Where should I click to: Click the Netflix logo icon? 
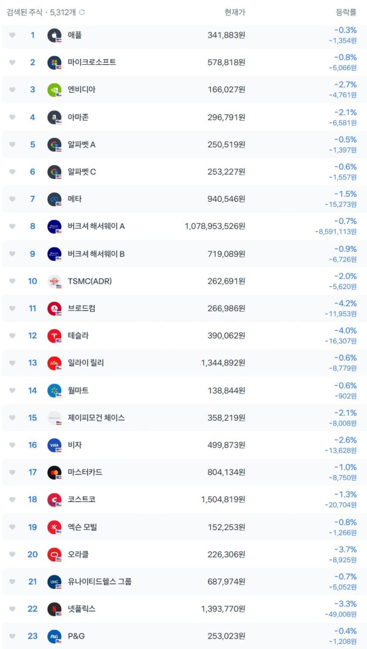(54, 609)
